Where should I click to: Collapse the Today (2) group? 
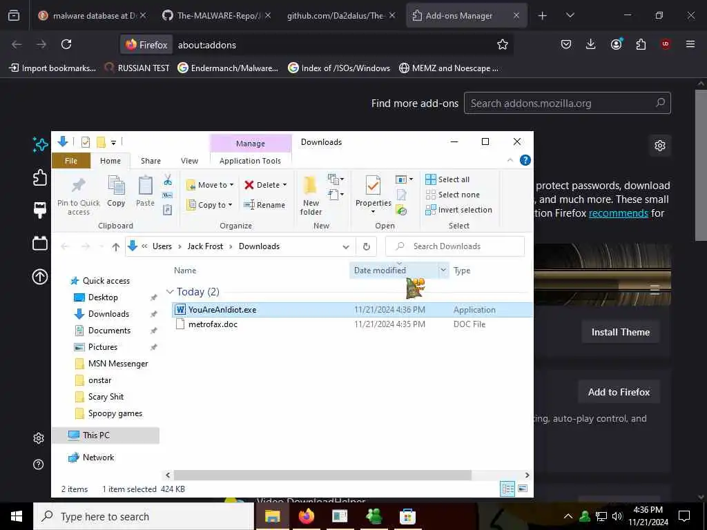point(170,292)
